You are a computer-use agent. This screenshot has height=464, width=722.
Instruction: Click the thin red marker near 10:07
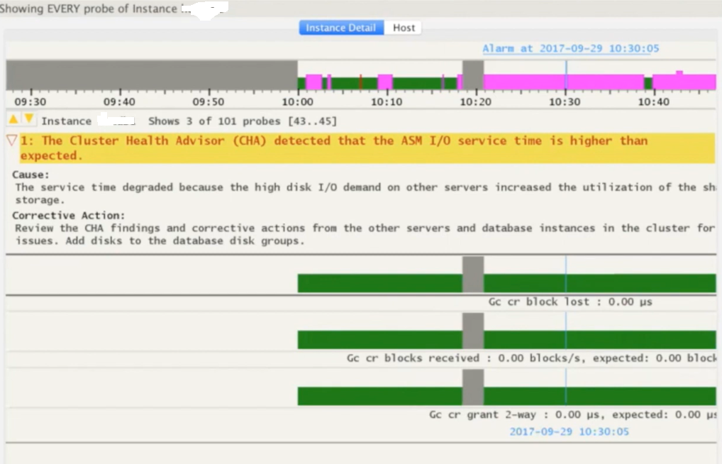coord(360,82)
